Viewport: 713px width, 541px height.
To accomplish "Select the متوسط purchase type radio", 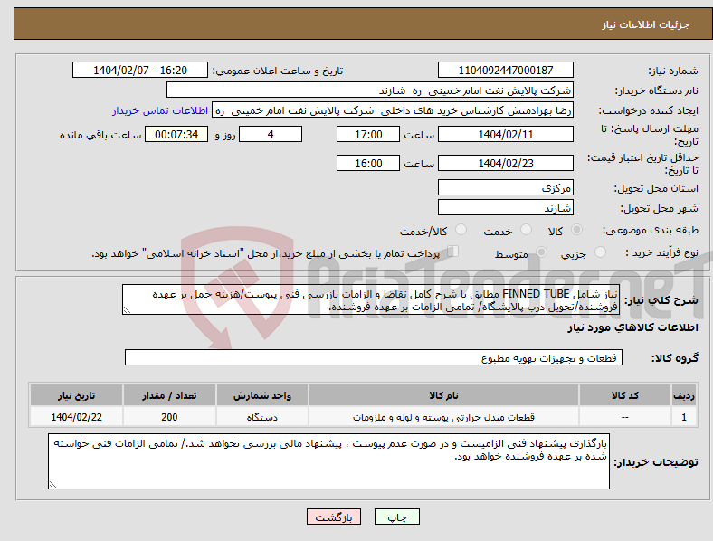I will coord(541,252).
